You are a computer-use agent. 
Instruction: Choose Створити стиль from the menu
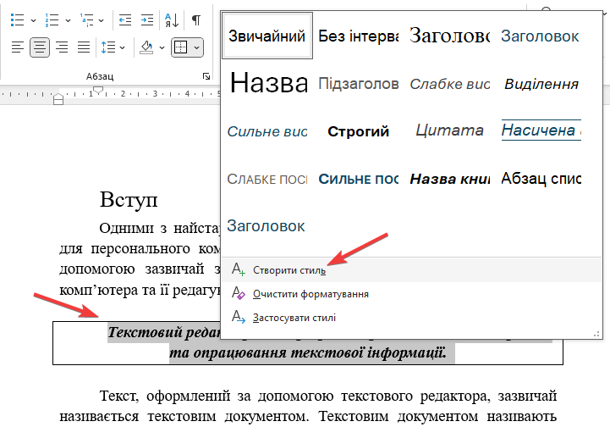(289, 270)
